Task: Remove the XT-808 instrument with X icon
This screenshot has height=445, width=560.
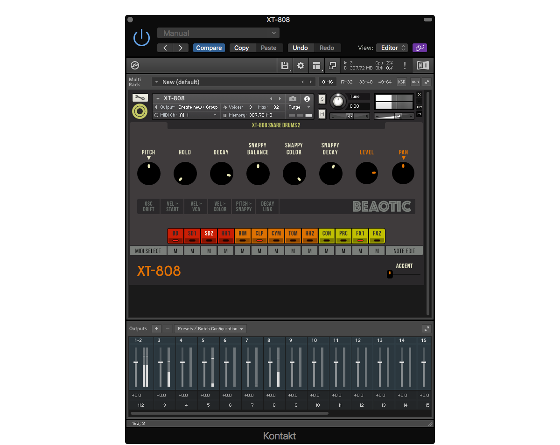Action: point(419,95)
